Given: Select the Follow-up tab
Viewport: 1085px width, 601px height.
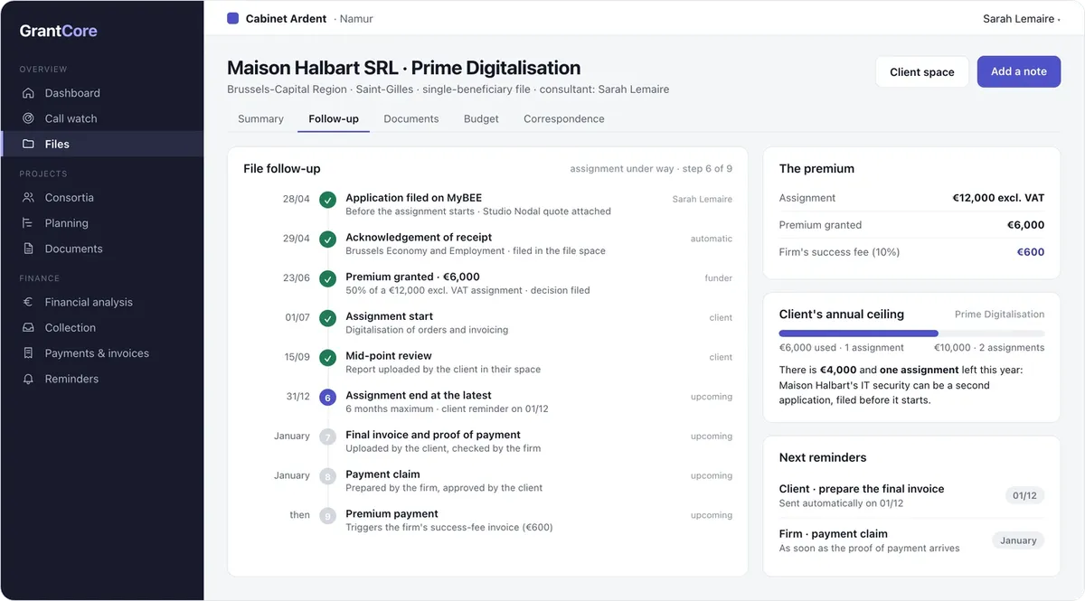Looking at the screenshot, I should pos(334,118).
